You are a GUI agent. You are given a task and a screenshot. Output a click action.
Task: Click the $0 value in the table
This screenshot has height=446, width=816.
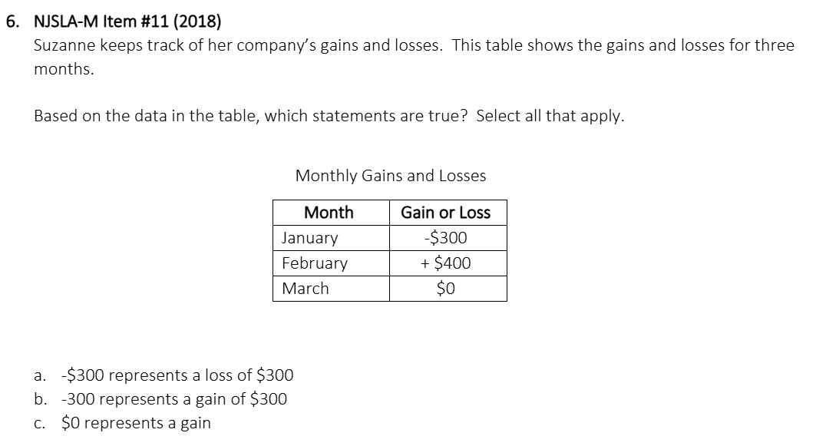(446, 289)
